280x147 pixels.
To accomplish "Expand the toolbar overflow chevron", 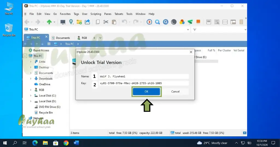I will coord(246,18).
